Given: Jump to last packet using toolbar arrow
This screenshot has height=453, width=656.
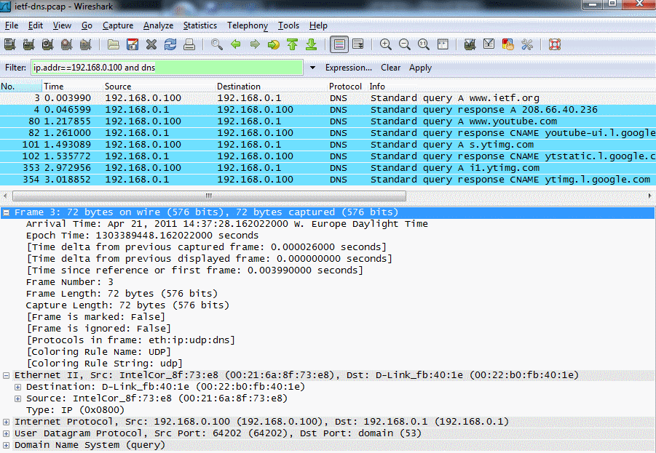Looking at the screenshot, I should [311, 44].
